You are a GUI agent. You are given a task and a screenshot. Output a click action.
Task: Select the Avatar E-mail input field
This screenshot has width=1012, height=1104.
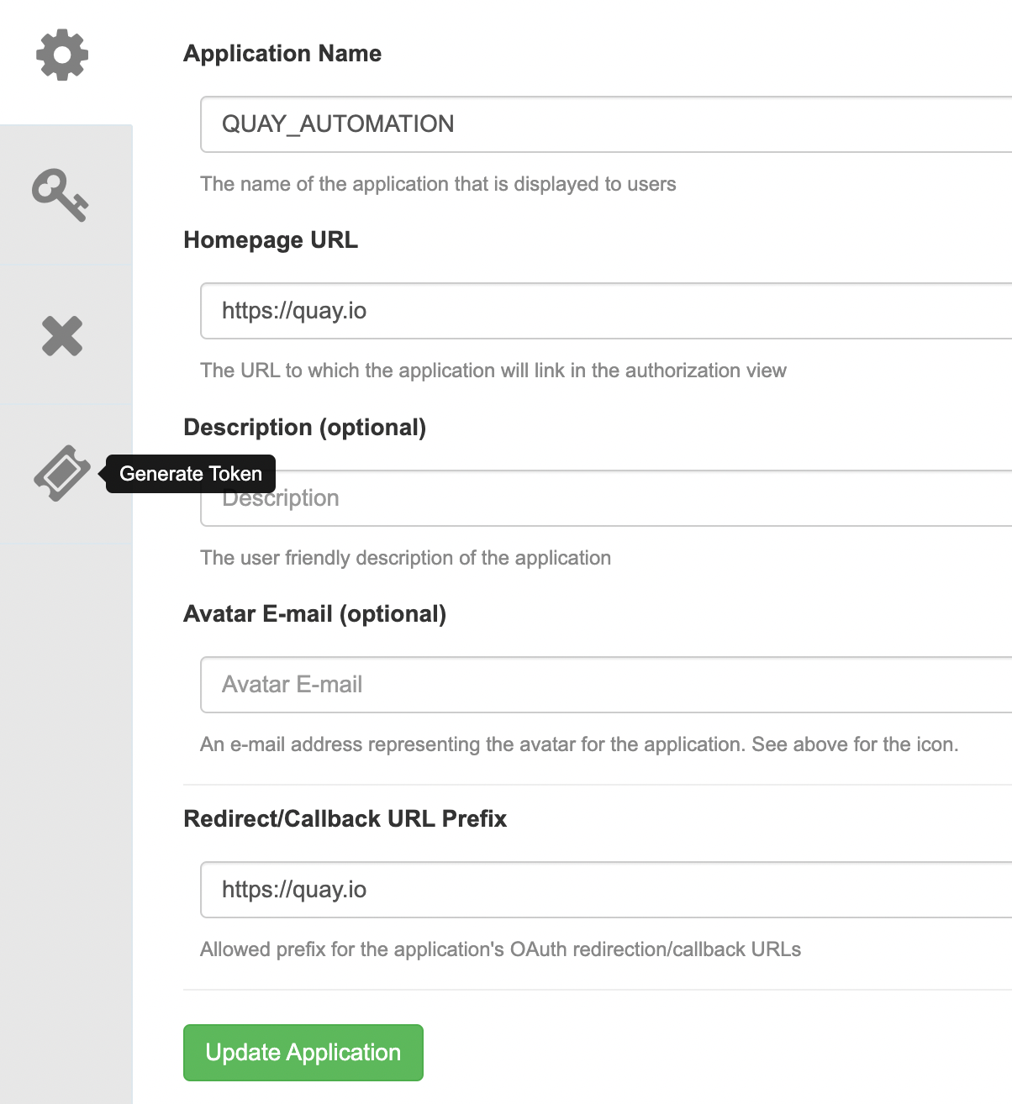(x=606, y=685)
